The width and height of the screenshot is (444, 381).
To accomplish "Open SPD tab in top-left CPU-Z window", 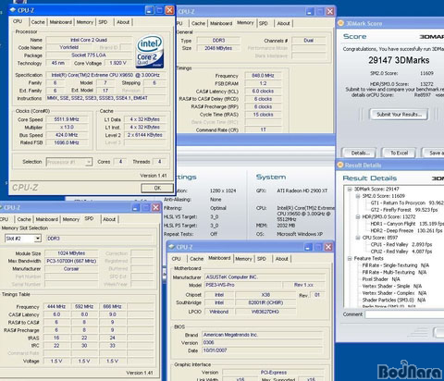I will coord(103,22).
